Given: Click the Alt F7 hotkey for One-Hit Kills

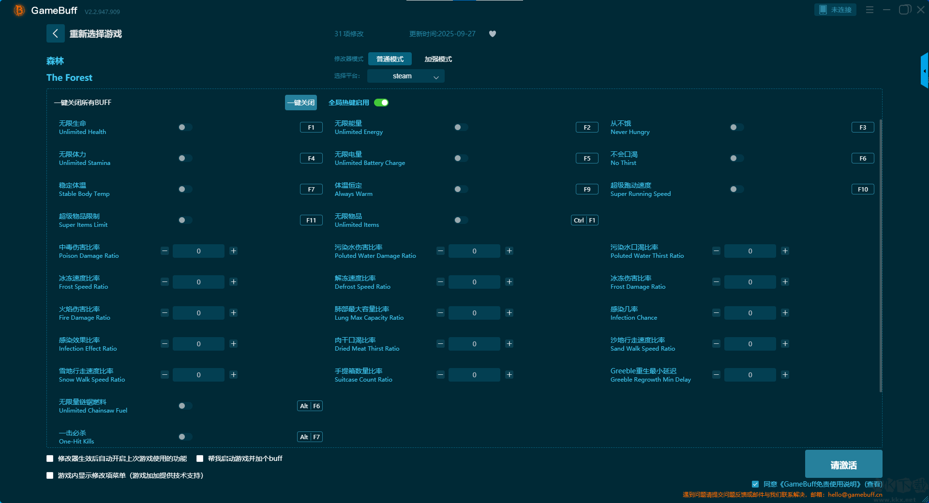Looking at the screenshot, I should point(310,437).
